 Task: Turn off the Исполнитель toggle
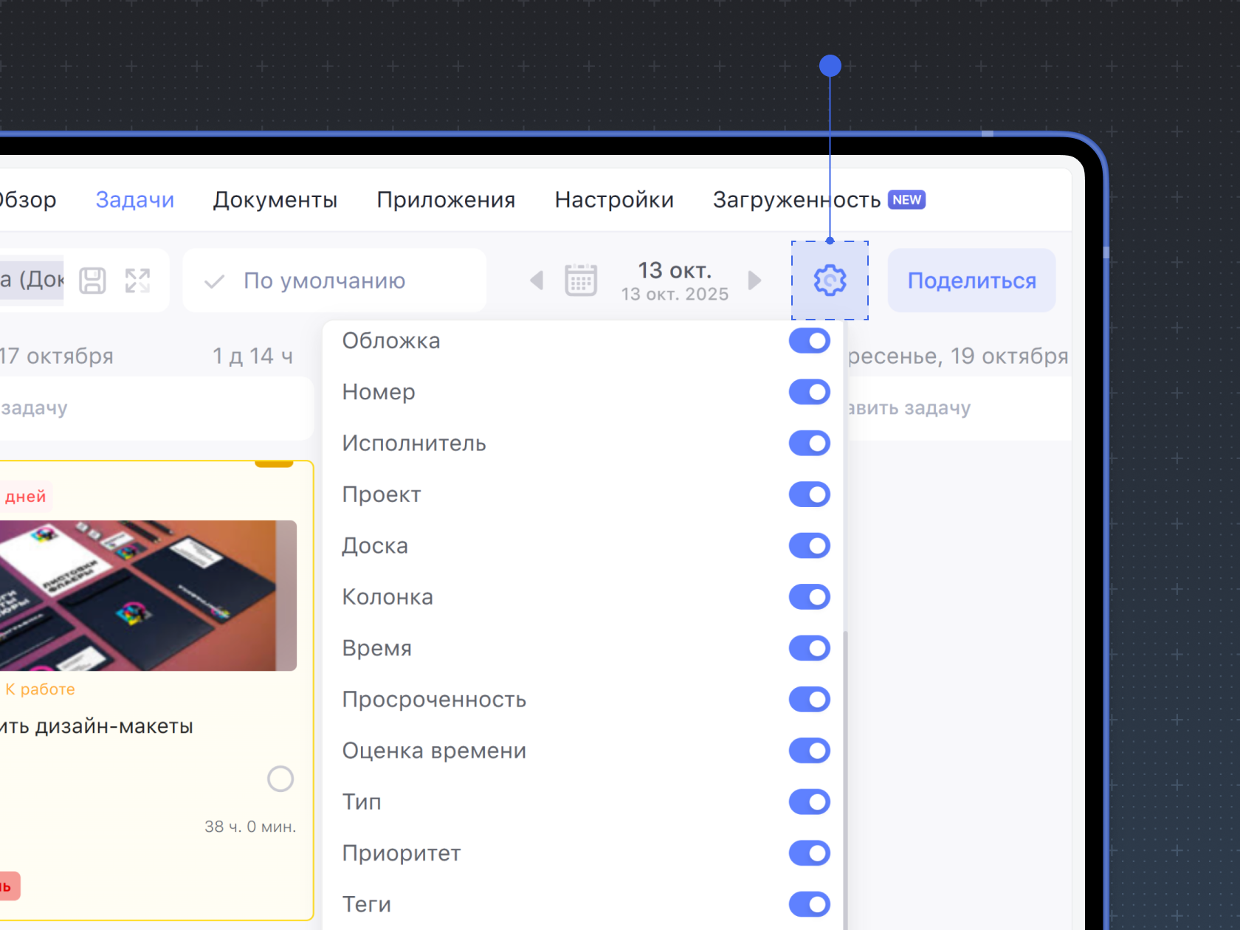[809, 444]
